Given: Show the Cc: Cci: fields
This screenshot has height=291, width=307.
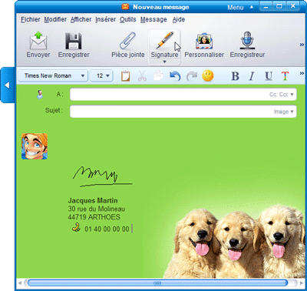Looking at the screenshot, I should pos(281,95).
